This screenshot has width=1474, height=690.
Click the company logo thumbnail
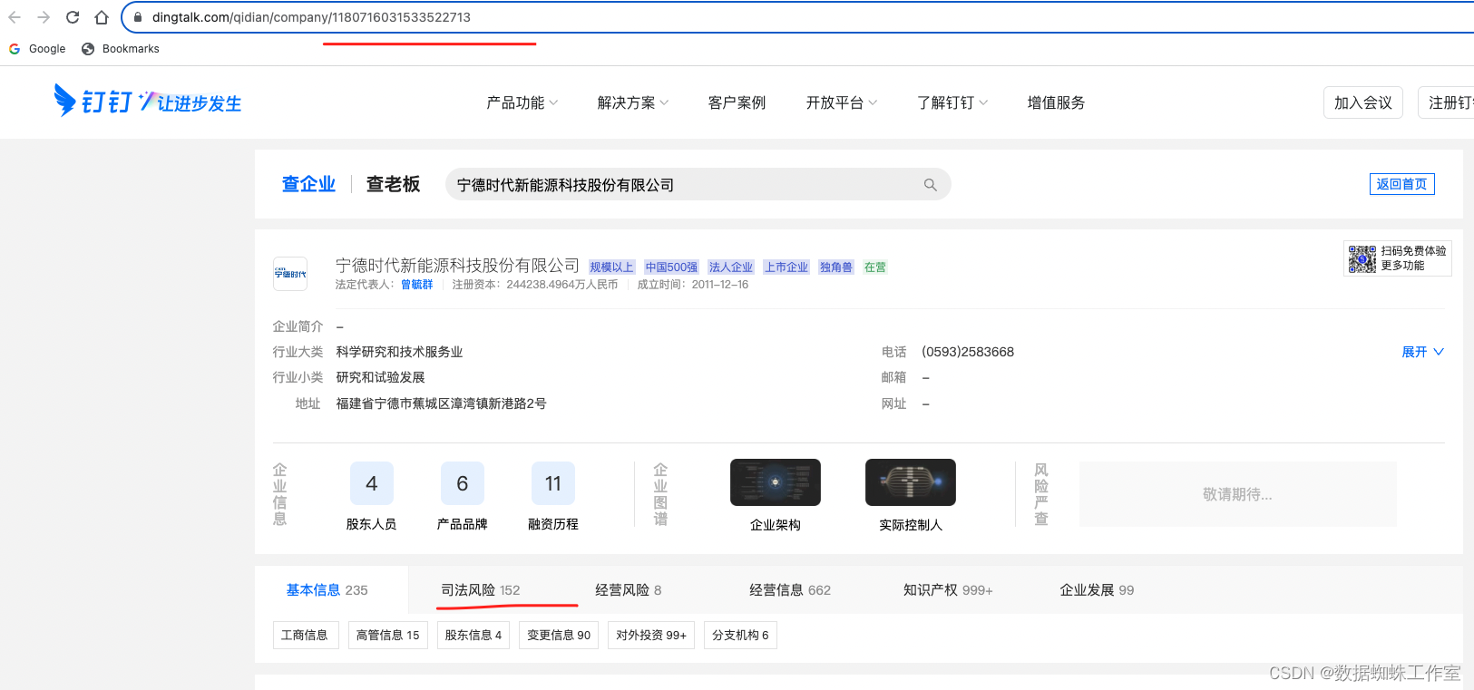pyautogui.click(x=290, y=274)
